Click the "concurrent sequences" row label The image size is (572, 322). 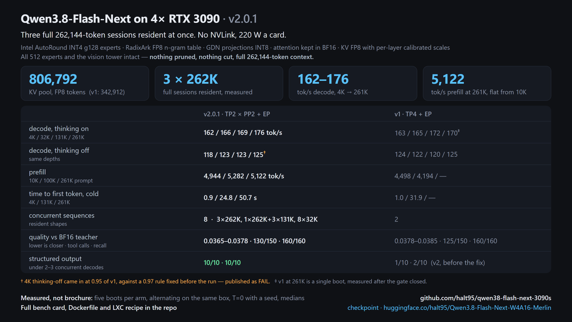(x=62, y=216)
